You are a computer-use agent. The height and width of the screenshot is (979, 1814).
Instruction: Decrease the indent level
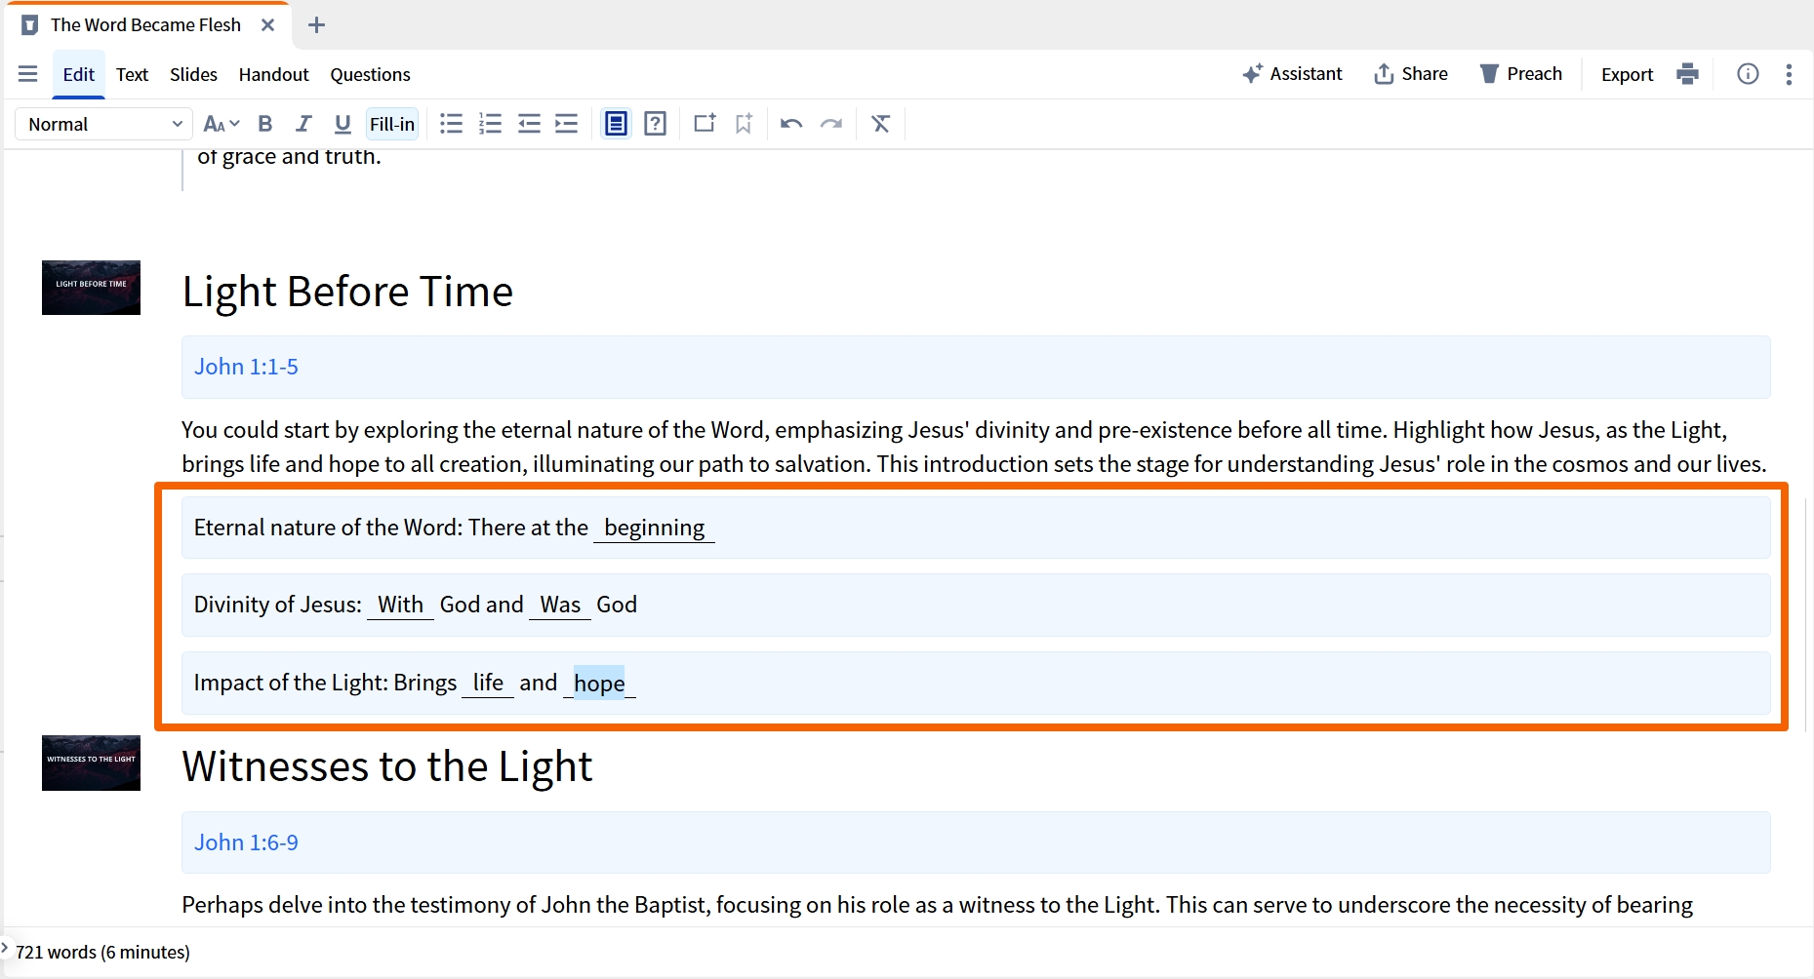coord(529,124)
